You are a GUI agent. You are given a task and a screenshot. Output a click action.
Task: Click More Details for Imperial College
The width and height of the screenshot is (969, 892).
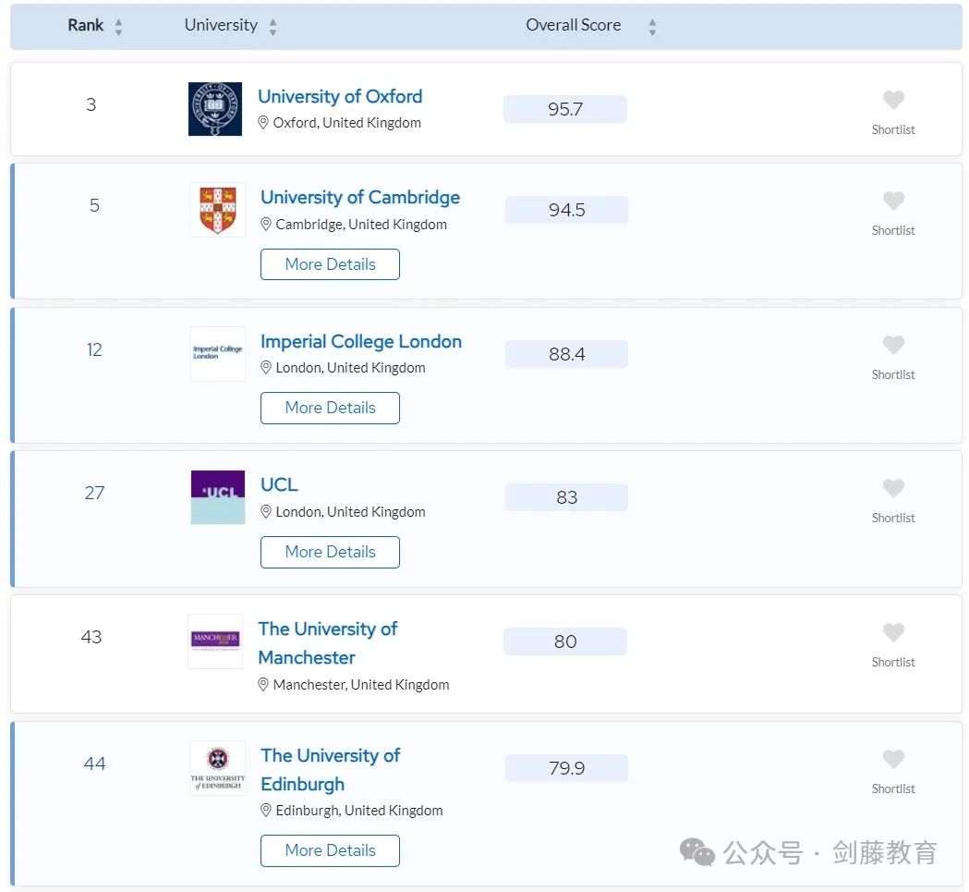coord(330,408)
